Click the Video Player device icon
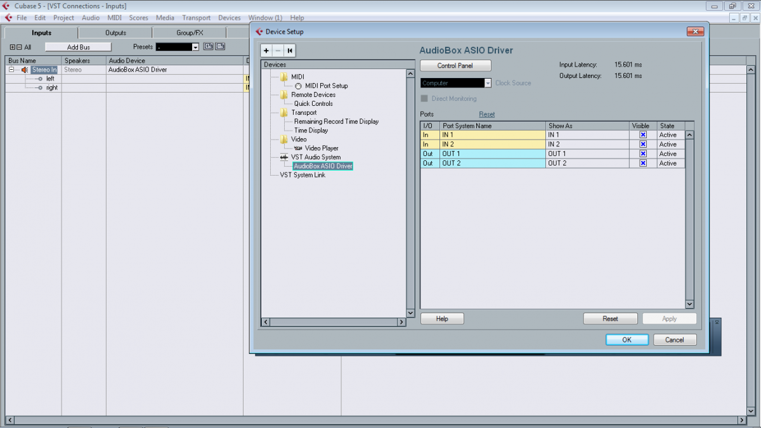 click(298, 148)
